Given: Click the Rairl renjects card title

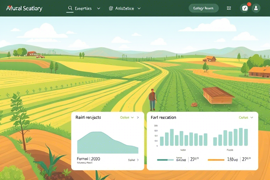Looking at the screenshot, I should [x=88, y=117].
